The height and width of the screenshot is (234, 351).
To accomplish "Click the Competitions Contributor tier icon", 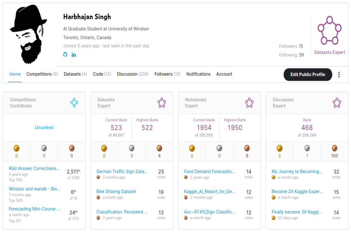I will point(74,103).
